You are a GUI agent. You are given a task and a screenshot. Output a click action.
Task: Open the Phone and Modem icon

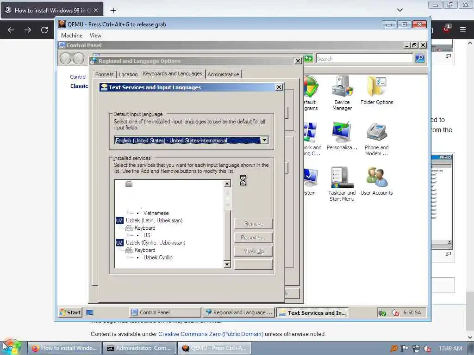[376, 139]
